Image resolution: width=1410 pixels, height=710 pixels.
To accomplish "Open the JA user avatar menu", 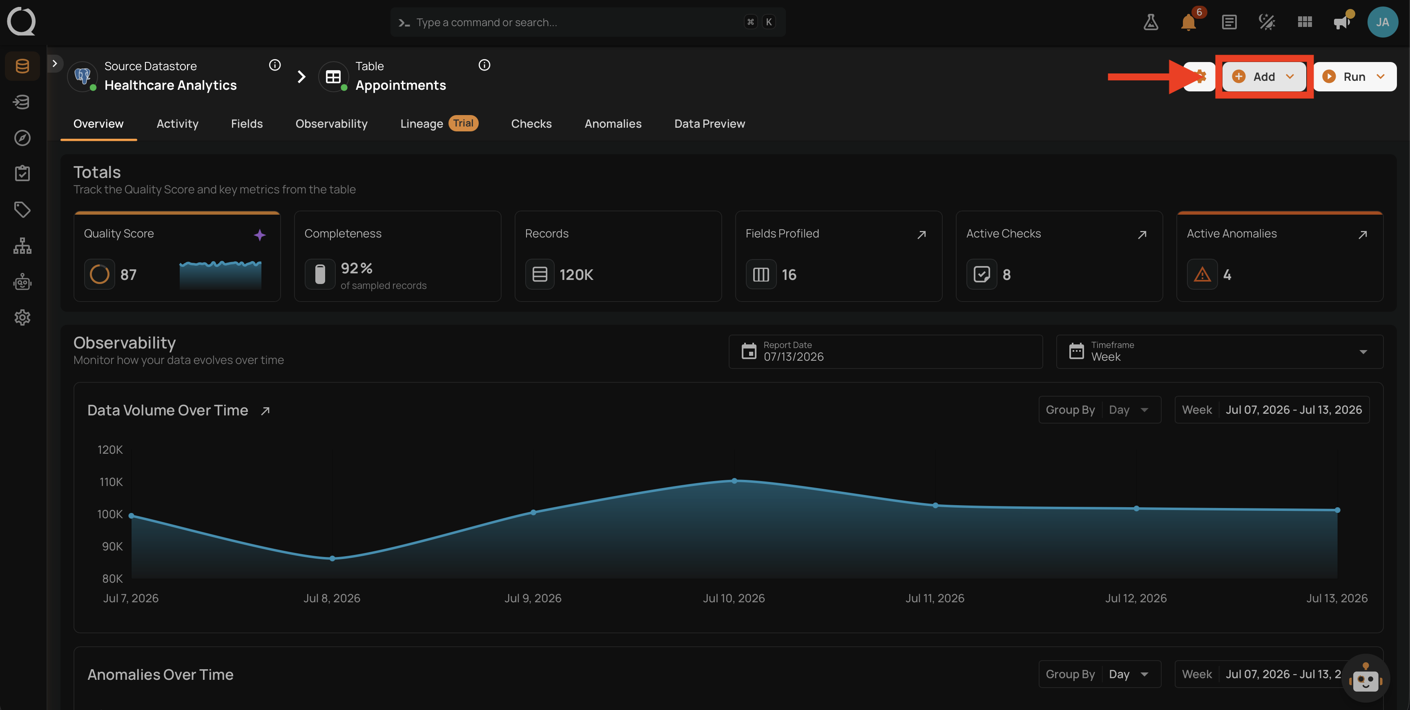I will click(1383, 22).
